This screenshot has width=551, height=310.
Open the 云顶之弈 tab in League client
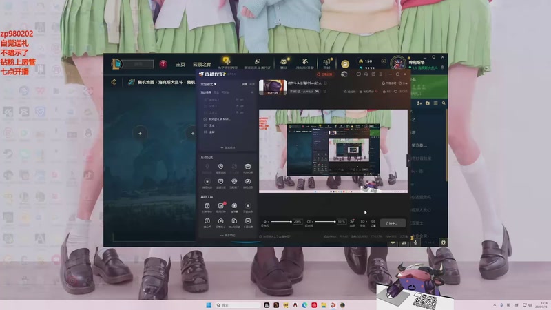coord(202,64)
